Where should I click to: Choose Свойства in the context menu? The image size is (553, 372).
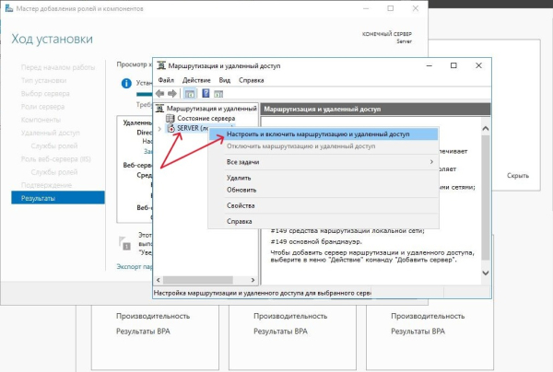(x=324, y=205)
